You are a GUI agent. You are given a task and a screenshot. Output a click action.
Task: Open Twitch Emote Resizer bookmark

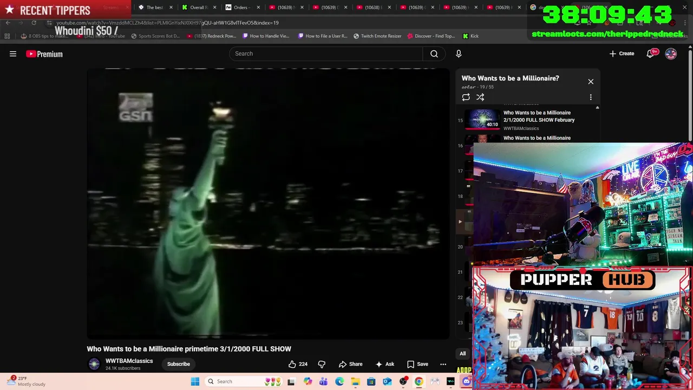(x=377, y=36)
